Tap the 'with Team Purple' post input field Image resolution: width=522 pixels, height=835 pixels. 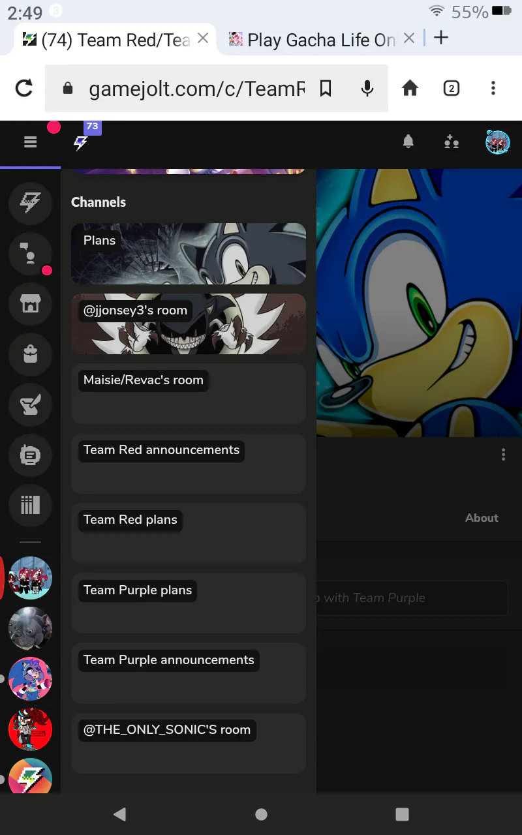point(412,598)
